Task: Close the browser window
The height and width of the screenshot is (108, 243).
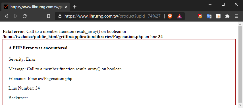Action: 236,4
